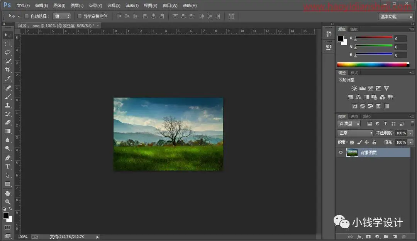Click the zoom percentage field 100%
The height and width of the screenshot is (241, 417).
pyautogui.click(x=23, y=237)
